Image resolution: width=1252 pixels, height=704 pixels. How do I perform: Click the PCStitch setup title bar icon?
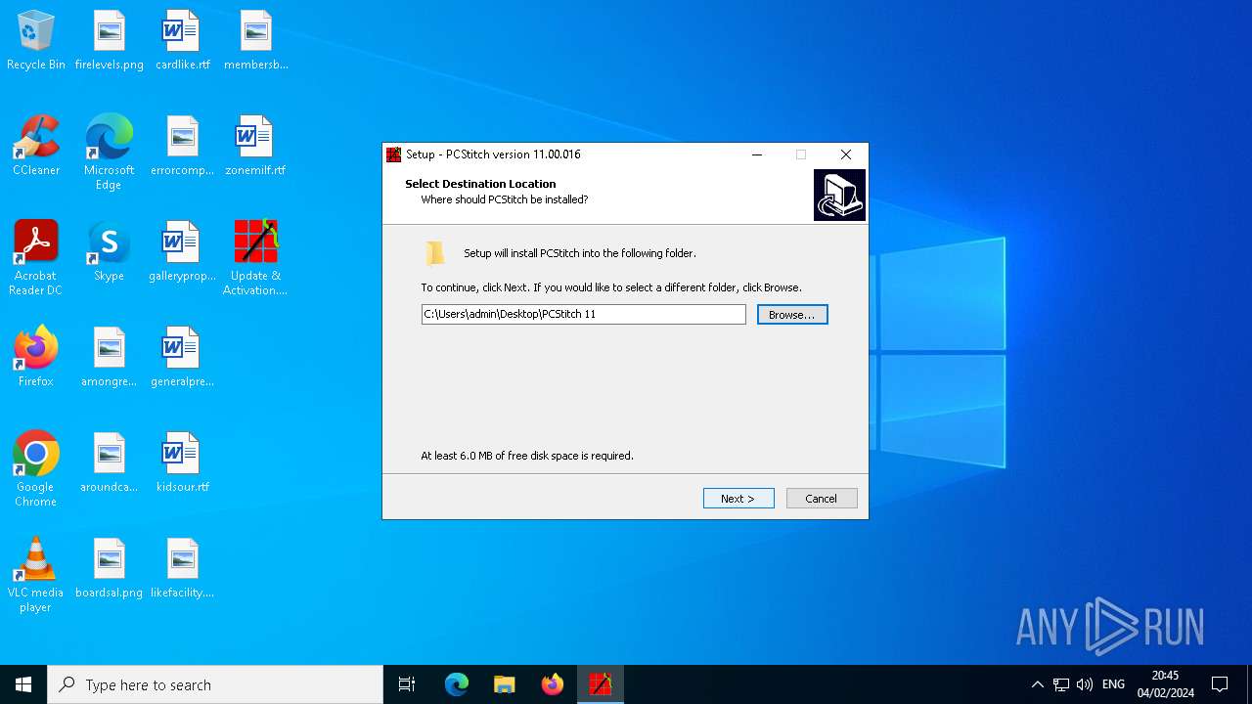pos(394,154)
